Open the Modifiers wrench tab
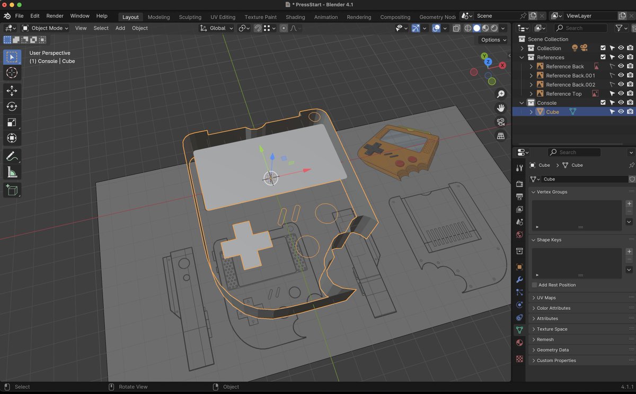The height and width of the screenshot is (394, 636). tap(519, 280)
